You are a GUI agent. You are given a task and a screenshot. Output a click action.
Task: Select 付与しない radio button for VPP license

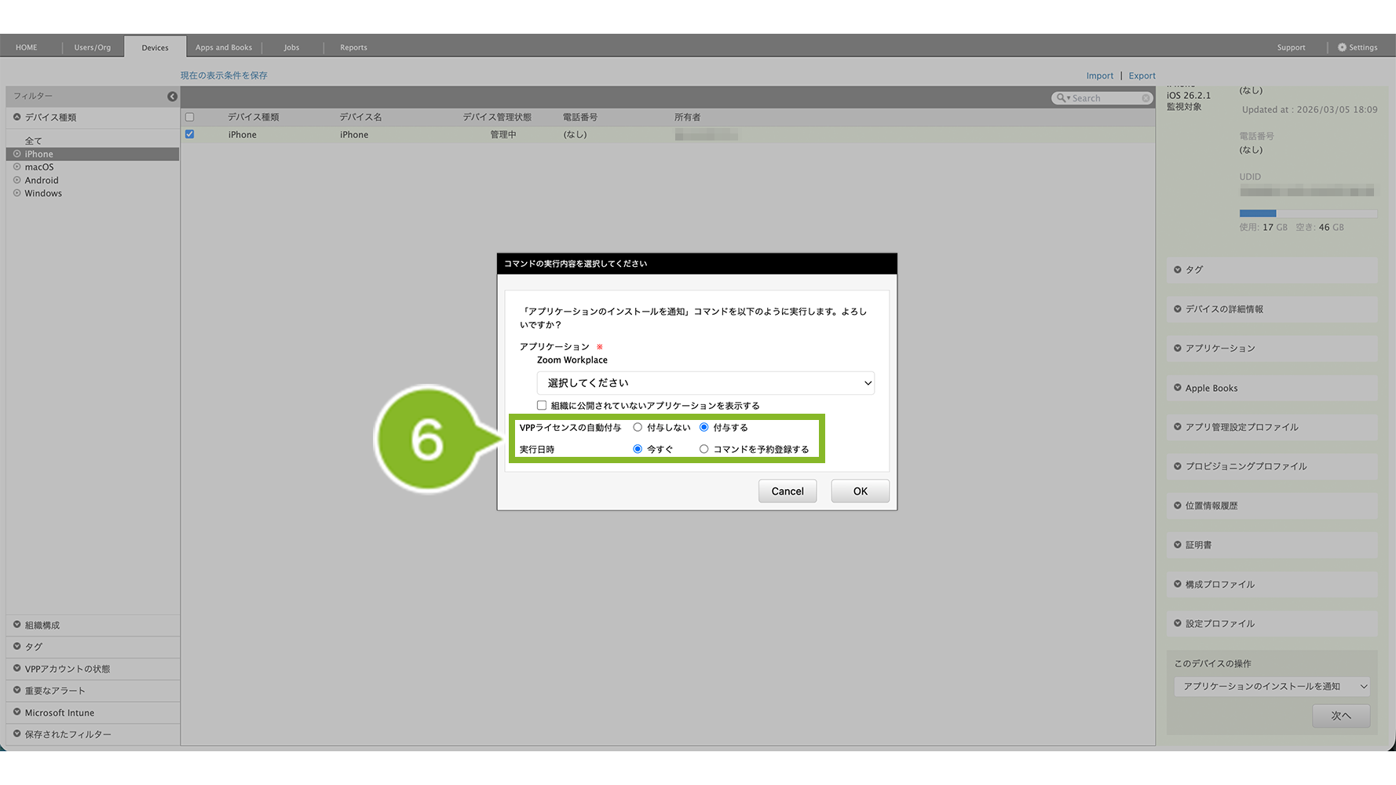(638, 428)
